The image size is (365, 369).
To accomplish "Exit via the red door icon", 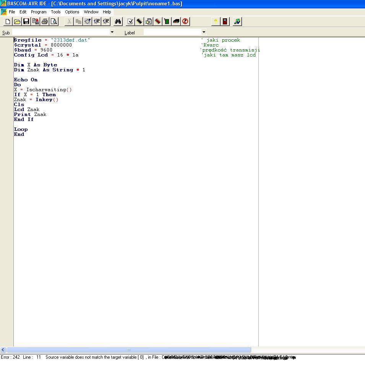I will 225,22.
